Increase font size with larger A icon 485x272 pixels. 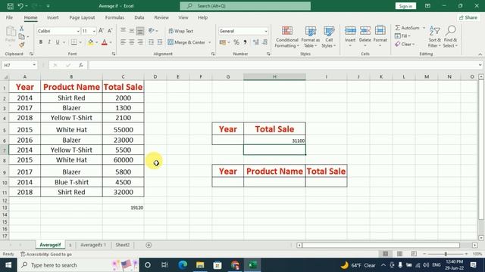point(101,31)
